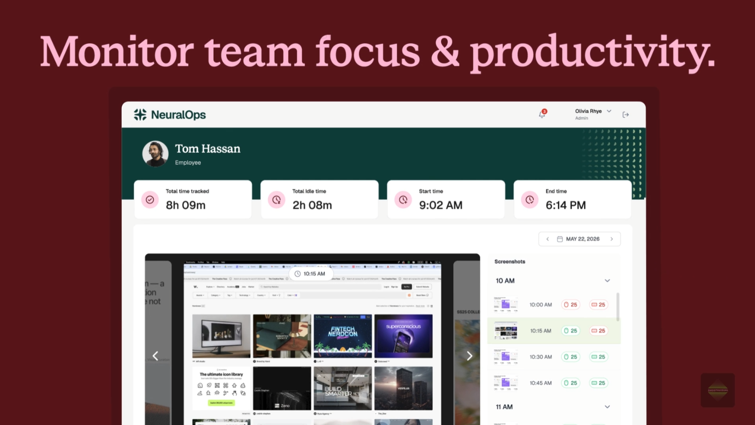This screenshot has width=755, height=425.
Task: Click the 10:30 AM time label
Action: coord(541,357)
